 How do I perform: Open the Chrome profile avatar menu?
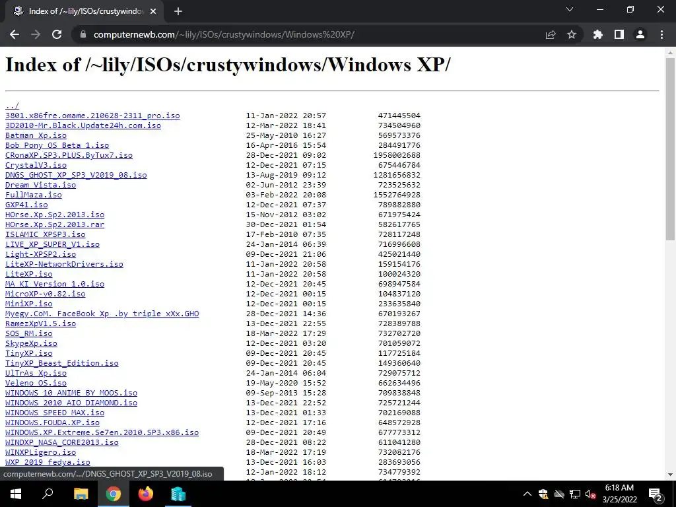tap(640, 34)
